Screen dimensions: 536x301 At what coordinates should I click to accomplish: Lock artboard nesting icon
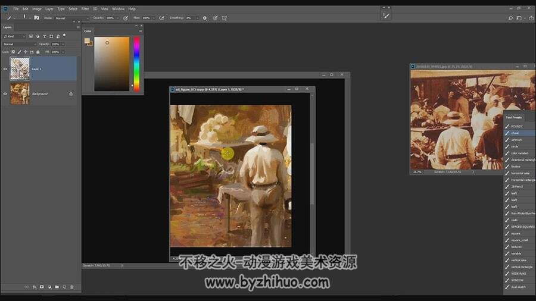(32, 52)
